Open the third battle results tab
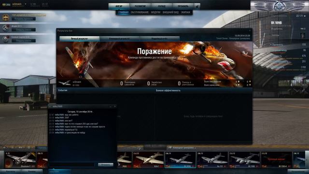The width and height of the screenshot is (309, 174). [x=159, y=39]
